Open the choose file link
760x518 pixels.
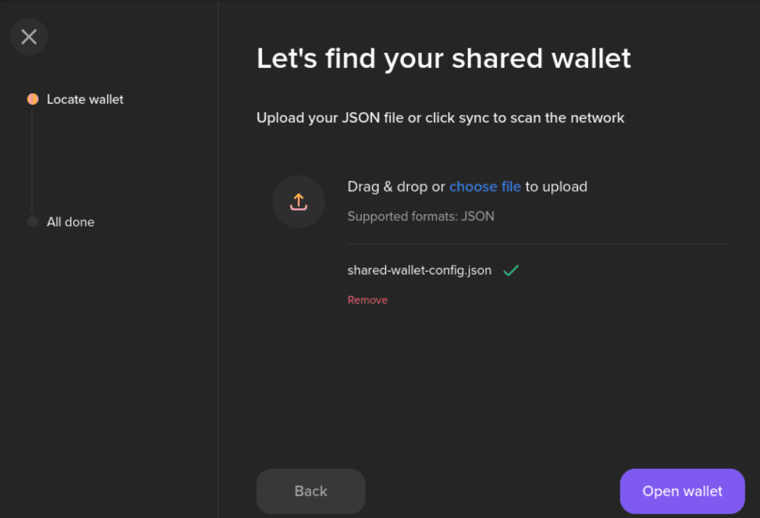[485, 187]
